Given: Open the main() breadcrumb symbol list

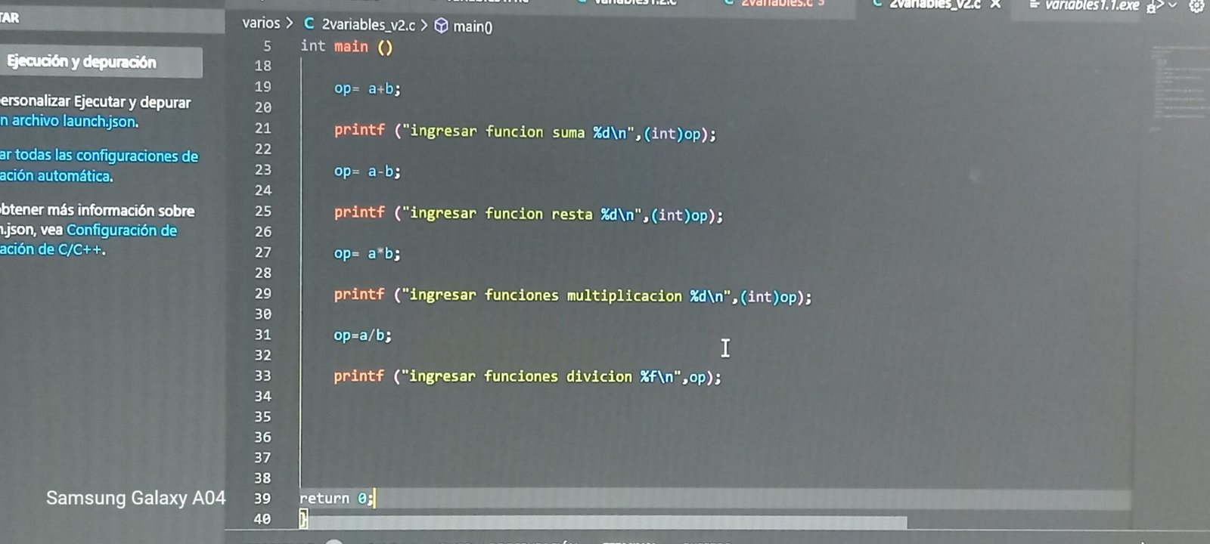Looking at the screenshot, I should point(473,27).
